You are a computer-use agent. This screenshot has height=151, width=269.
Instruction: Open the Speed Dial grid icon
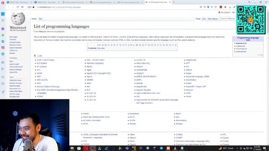pos(22,7)
